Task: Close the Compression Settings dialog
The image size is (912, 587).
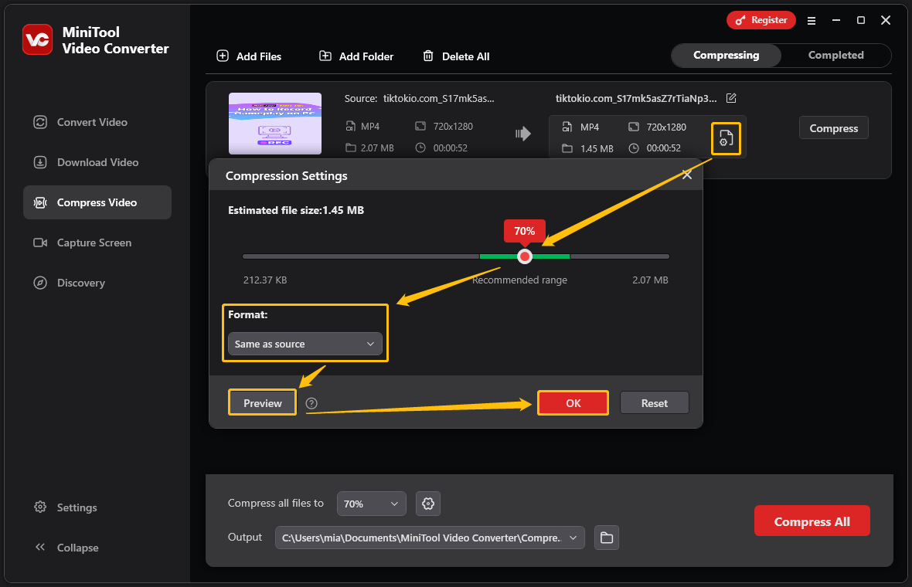Action: click(x=687, y=175)
